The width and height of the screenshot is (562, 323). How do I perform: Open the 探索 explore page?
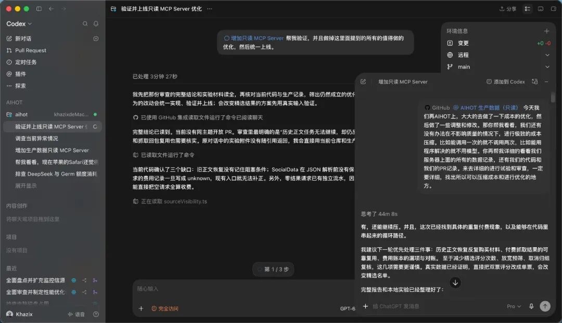20,86
